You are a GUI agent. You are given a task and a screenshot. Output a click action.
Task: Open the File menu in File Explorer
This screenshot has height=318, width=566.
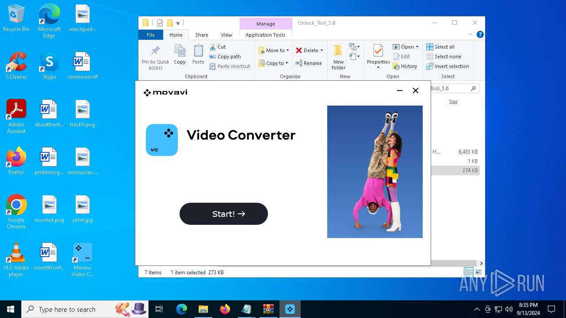pos(151,35)
